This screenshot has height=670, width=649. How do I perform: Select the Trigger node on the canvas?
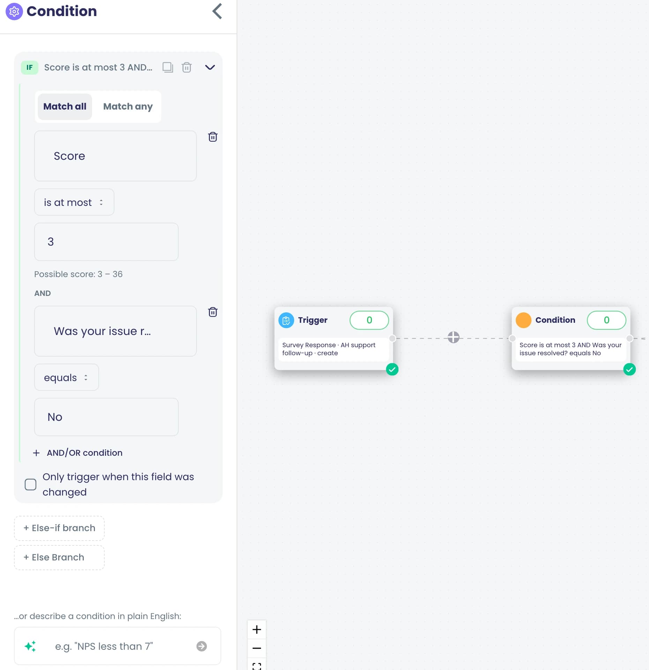(x=334, y=338)
